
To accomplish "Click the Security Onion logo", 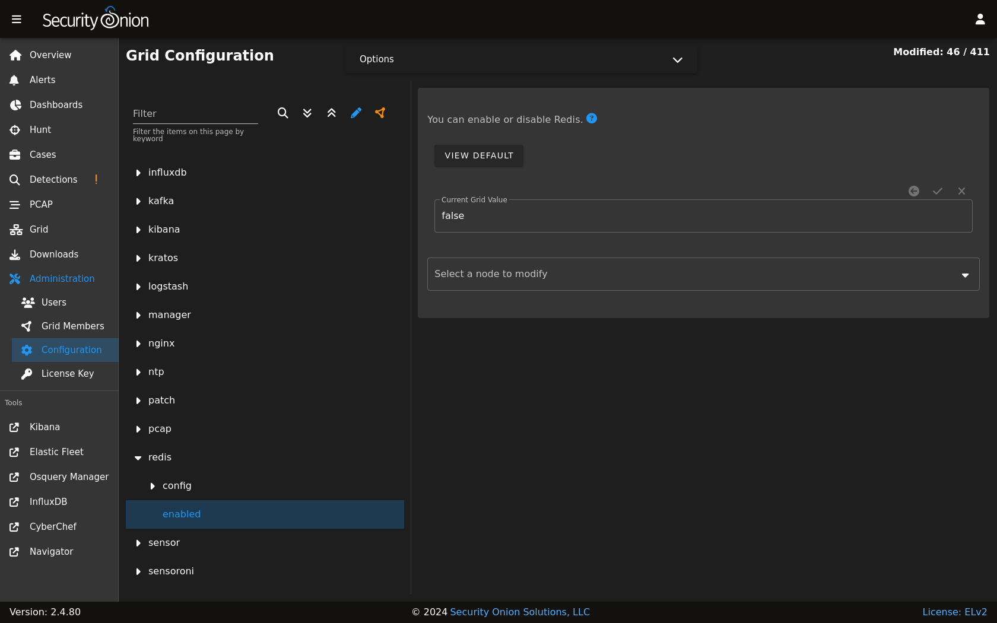I will [96, 18].
